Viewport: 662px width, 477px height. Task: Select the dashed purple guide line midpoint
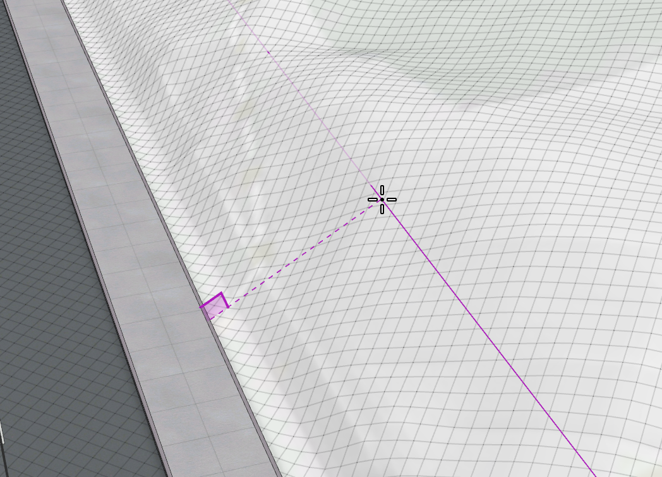coord(298,253)
